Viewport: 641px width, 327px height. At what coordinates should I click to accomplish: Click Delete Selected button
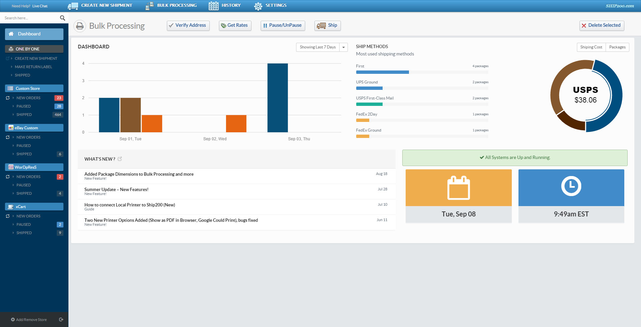602,25
